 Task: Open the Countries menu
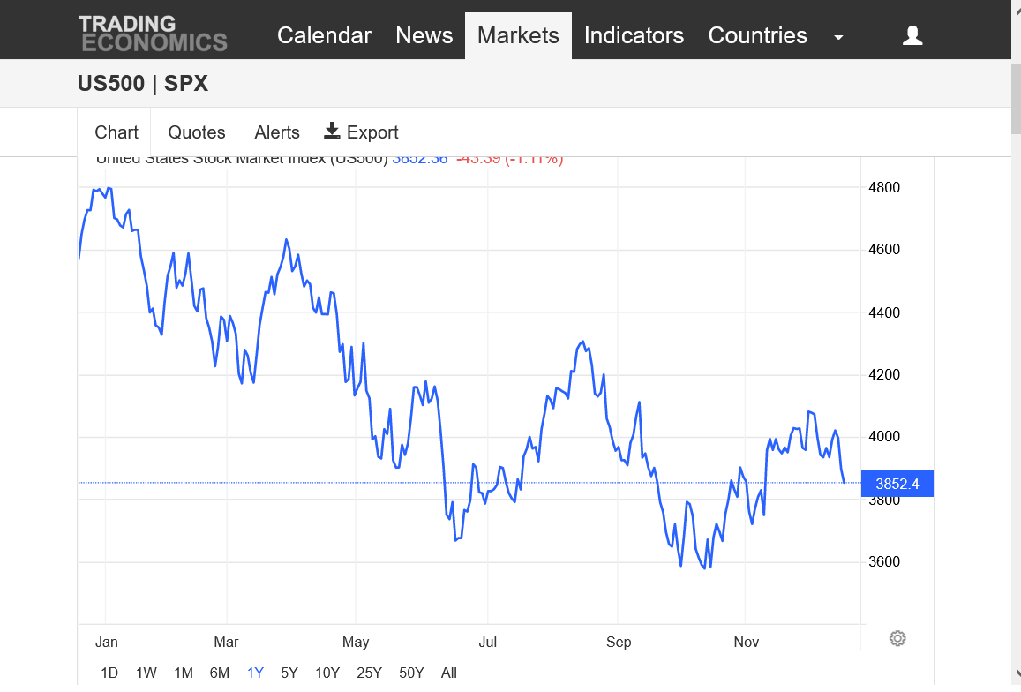[757, 35]
